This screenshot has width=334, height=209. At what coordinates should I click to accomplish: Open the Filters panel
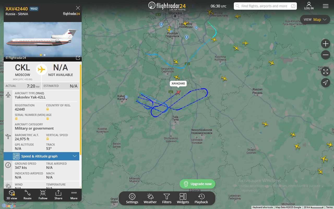pos(167,199)
